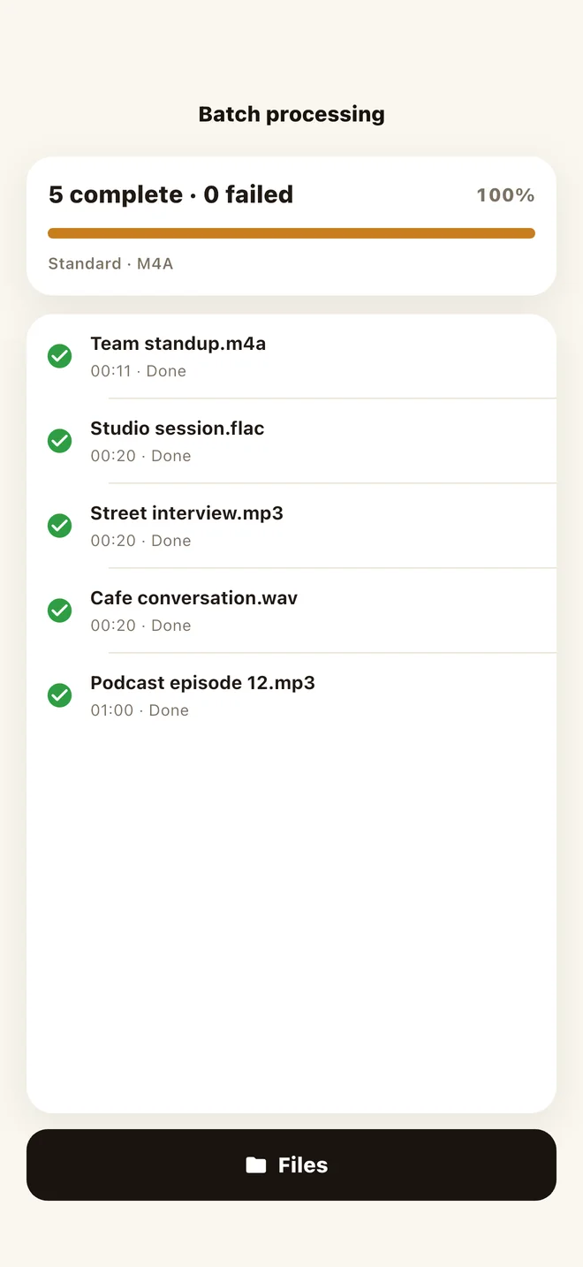Click the 01:00 · Done status text
The width and height of the screenshot is (583, 1267).
pos(140,710)
